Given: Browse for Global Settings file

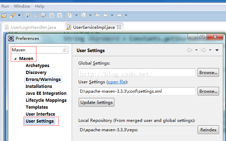Looking at the screenshot, I should point(208,72).
